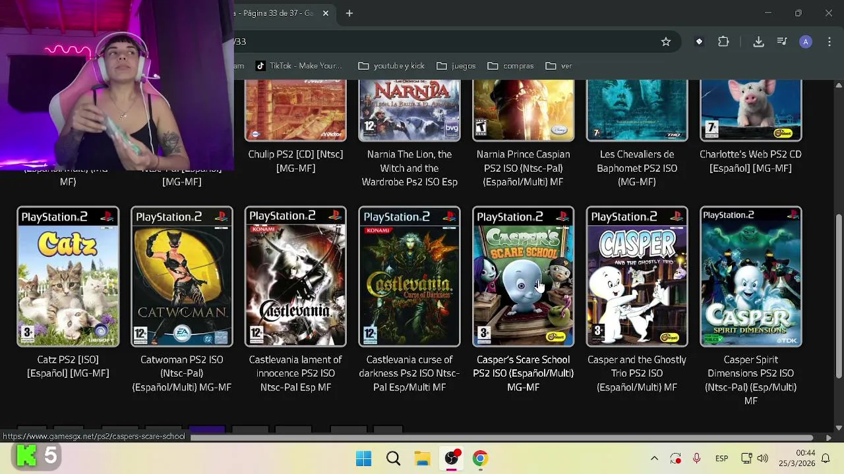
Task: Switch to OBS Studio in taskbar
Action: (452, 458)
